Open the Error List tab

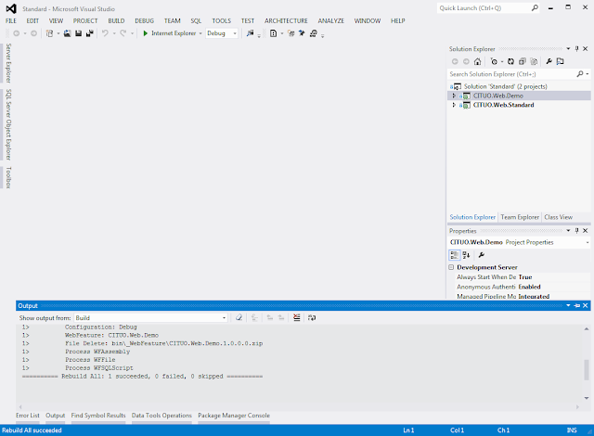point(28,416)
